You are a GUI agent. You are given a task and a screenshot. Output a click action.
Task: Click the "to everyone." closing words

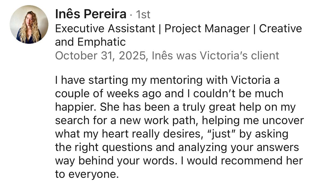coord(87,174)
